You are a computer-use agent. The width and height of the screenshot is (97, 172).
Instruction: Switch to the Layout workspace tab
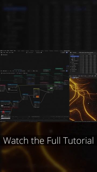19,51
